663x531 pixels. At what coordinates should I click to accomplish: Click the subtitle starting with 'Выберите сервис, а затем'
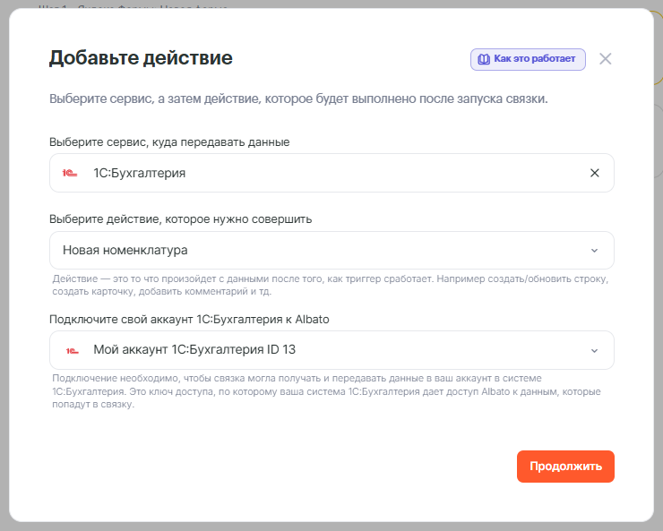click(x=297, y=98)
